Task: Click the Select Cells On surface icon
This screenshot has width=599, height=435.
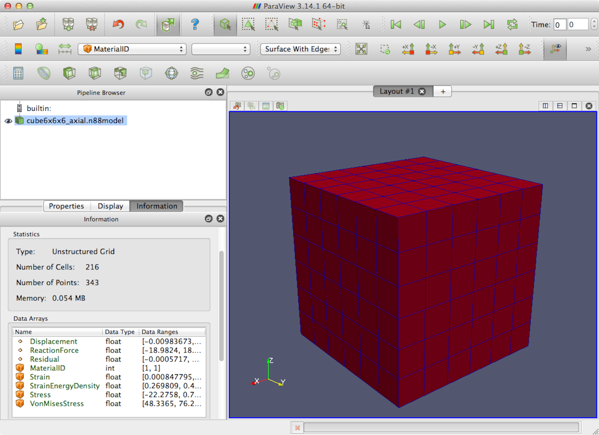Action: coord(248,24)
